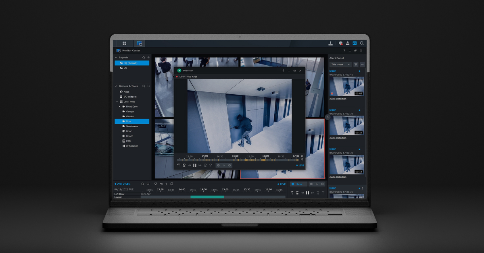
Task: Open the first Door alert link
Action: click(332, 71)
